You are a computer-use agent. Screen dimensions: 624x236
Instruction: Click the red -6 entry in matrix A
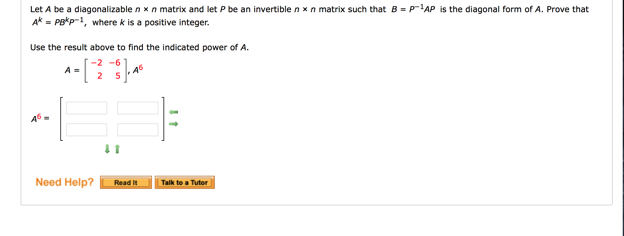coord(114,63)
